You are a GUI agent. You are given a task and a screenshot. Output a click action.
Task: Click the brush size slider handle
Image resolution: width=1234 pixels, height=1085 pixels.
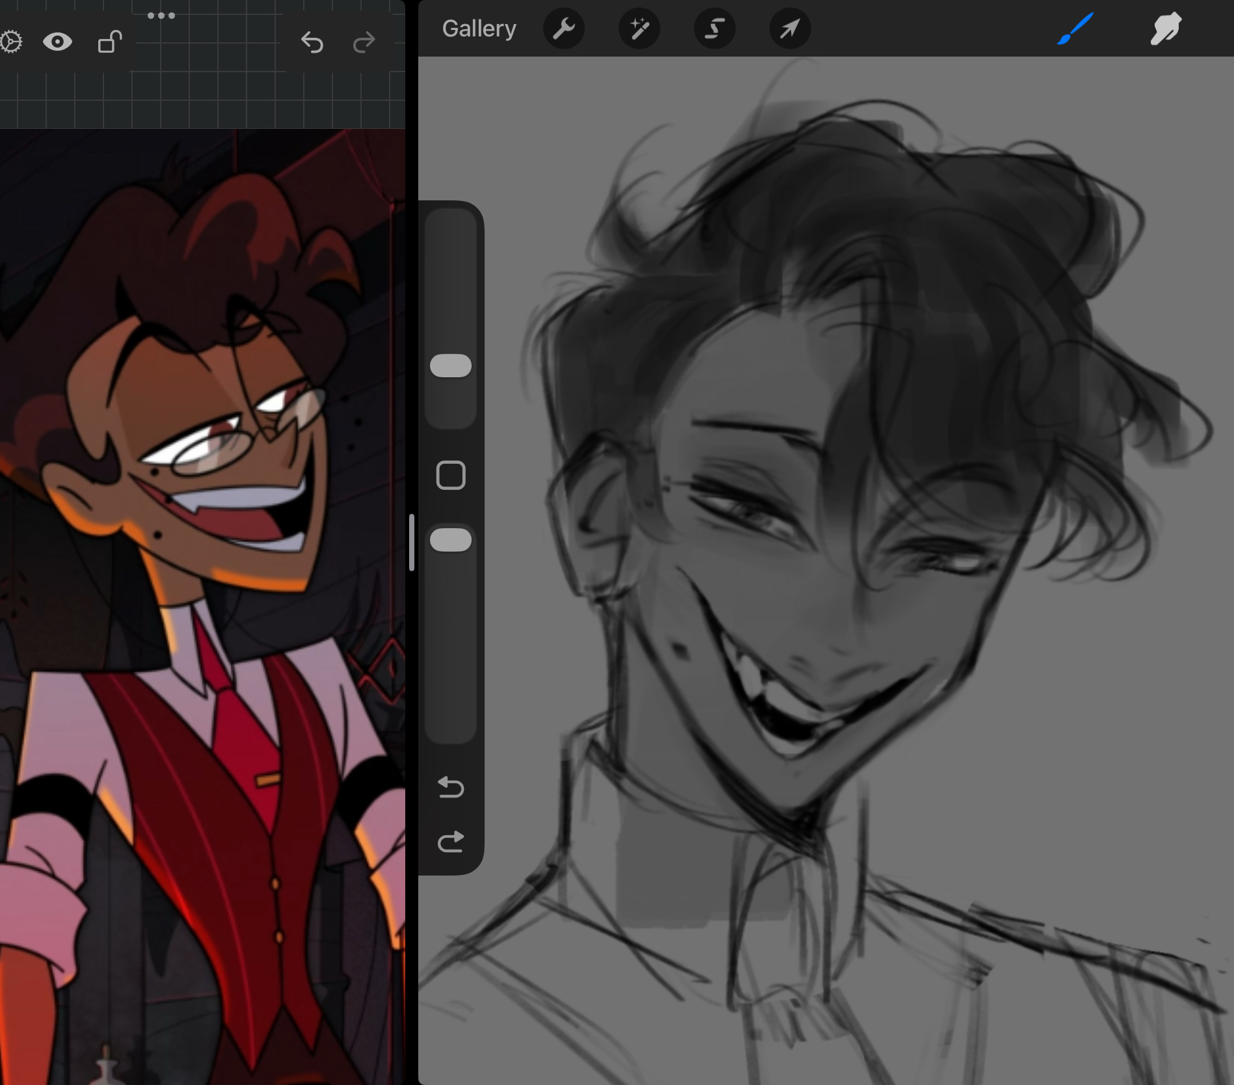point(451,366)
